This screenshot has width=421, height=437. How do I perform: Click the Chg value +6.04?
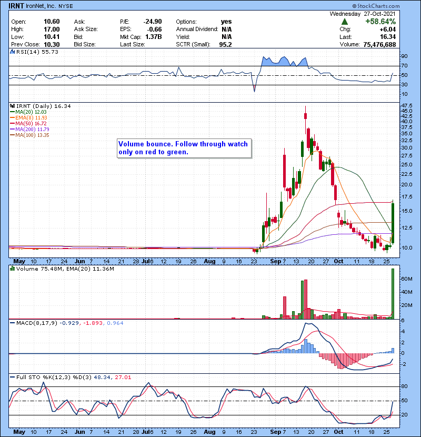click(x=387, y=29)
